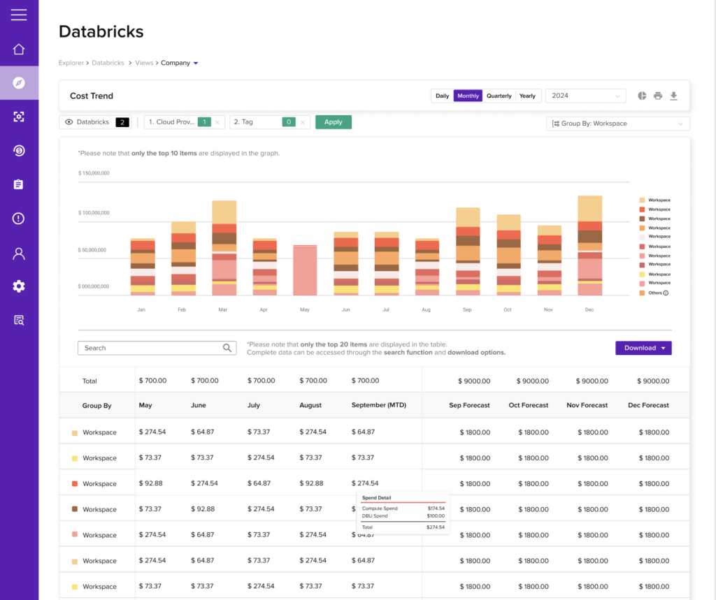Toggle Databricks visibility eye icon
The width and height of the screenshot is (716, 600).
click(x=69, y=122)
